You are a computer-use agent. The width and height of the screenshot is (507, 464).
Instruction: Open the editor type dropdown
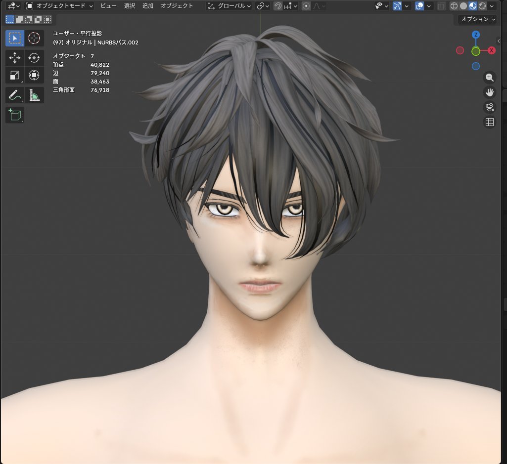[x=13, y=6]
